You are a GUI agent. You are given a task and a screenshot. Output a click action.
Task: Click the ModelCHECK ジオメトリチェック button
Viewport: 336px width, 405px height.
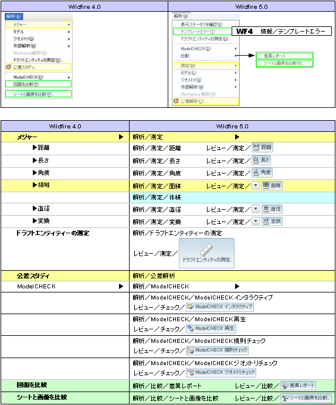pyautogui.click(x=221, y=372)
